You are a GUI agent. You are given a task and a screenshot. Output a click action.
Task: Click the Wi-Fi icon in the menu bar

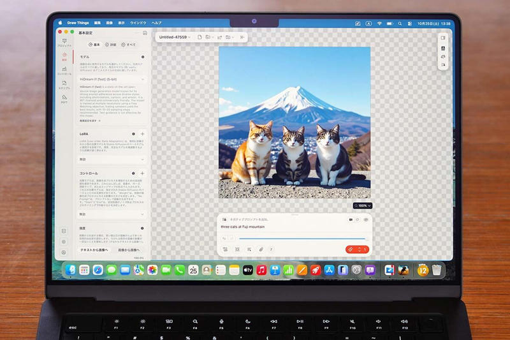point(379,24)
